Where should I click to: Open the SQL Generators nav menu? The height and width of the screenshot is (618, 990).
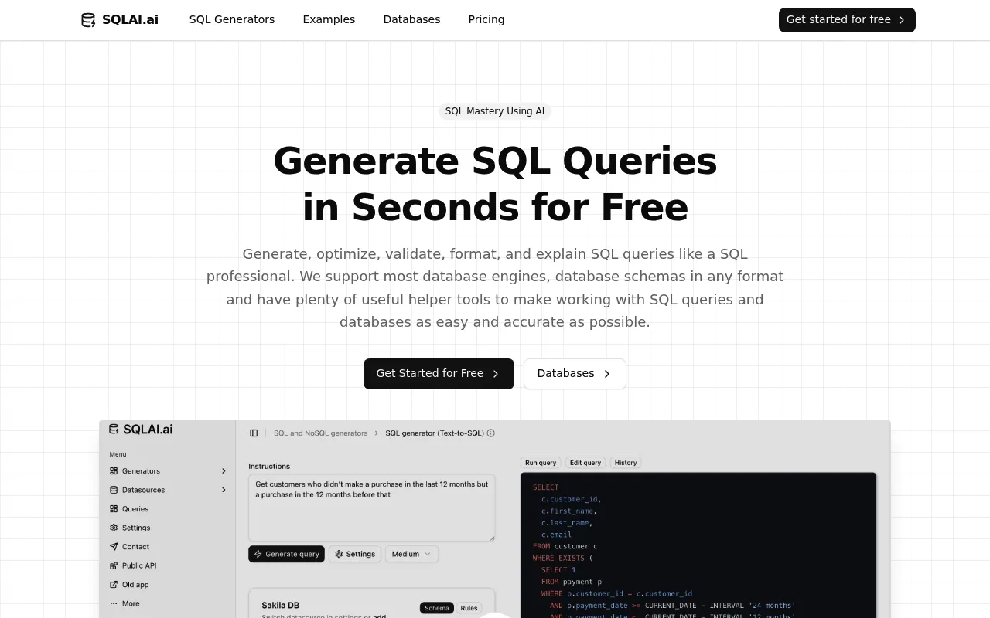[x=232, y=19]
